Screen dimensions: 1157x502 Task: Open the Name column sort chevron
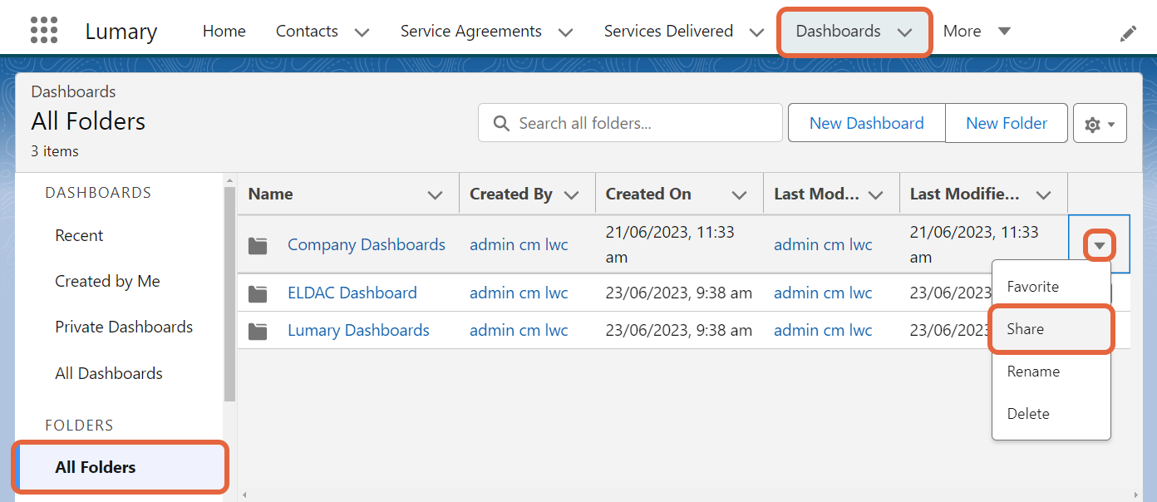click(x=435, y=195)
